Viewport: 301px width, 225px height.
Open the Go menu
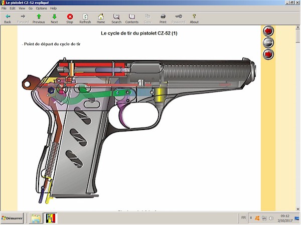(31, 8)
